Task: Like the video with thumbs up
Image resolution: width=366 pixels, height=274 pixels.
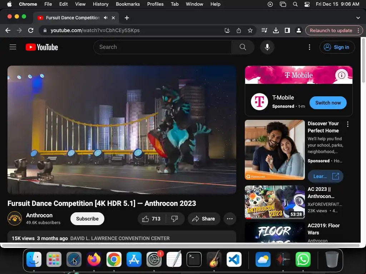Action: pos(152,219)
